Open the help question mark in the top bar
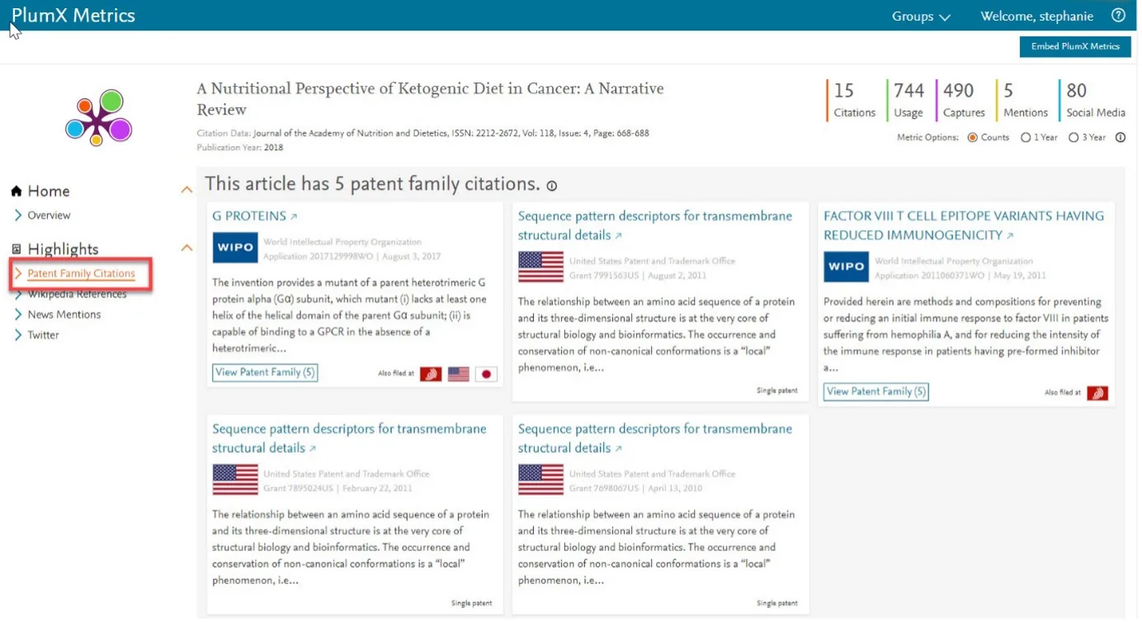This screenshot has height=622, width=1142. click(x=1118, y=15)
